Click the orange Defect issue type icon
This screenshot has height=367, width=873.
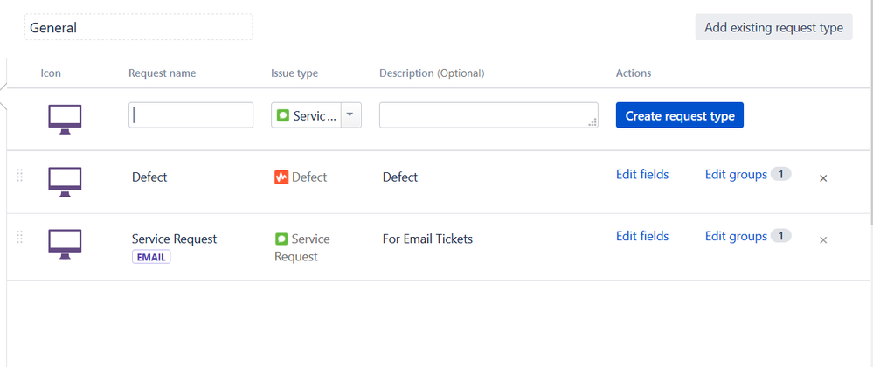(x=281, y=177)
